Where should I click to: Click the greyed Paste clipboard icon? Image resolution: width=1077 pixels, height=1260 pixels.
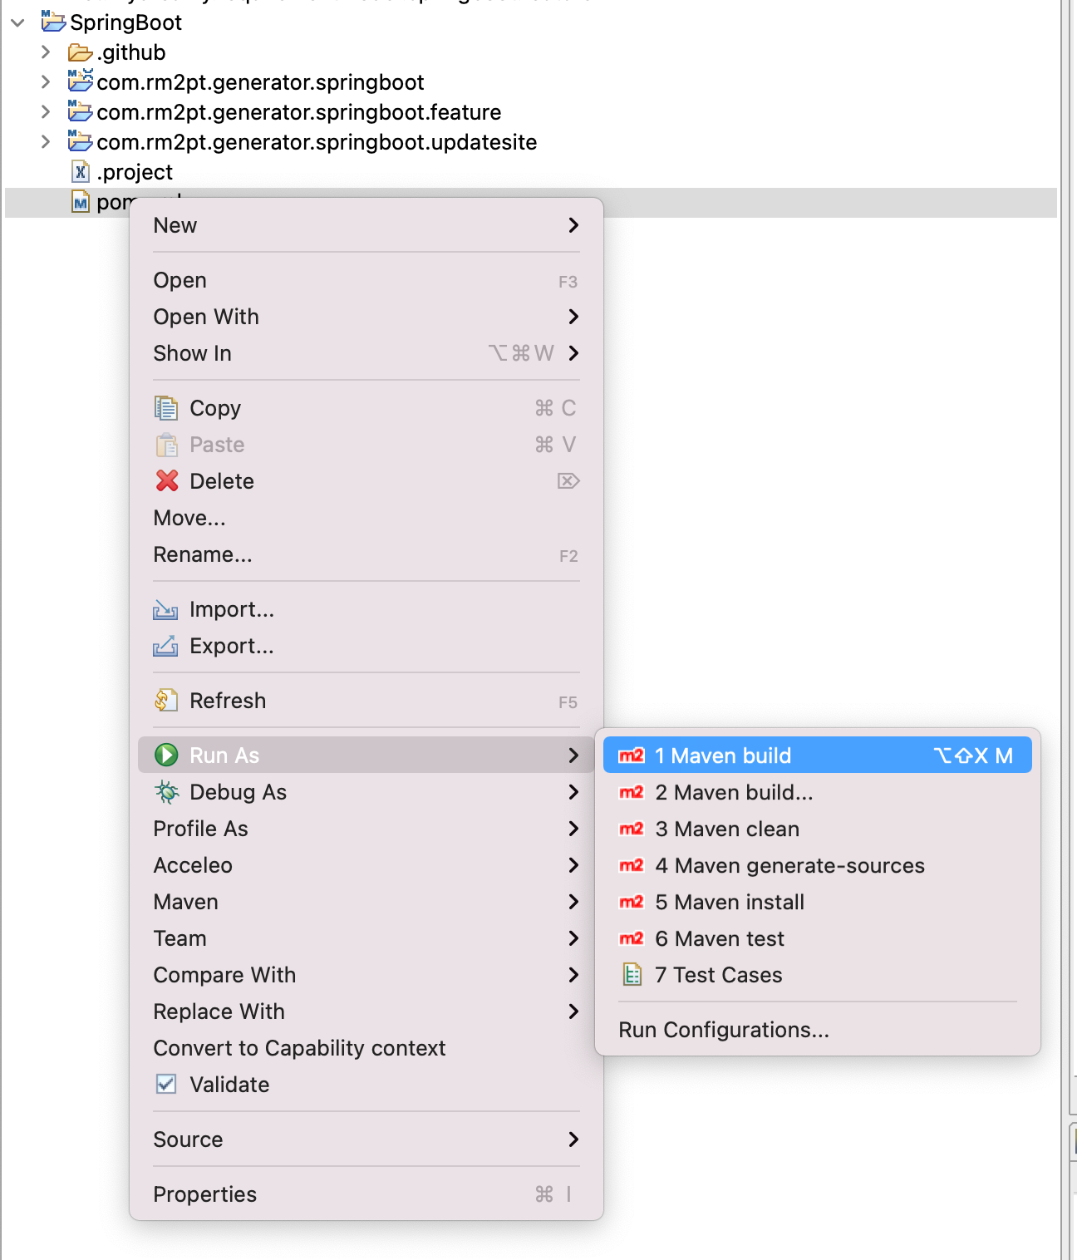click(166, 445)
